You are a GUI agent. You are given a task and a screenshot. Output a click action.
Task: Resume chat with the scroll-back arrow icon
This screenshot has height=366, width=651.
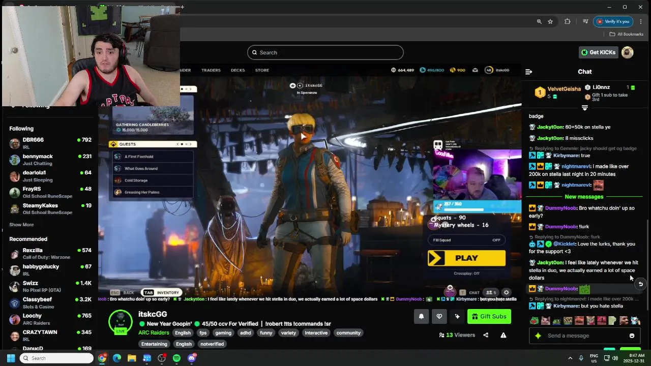[640, 284]
